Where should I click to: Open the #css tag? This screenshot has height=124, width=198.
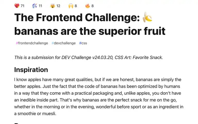tap(83, 43)
